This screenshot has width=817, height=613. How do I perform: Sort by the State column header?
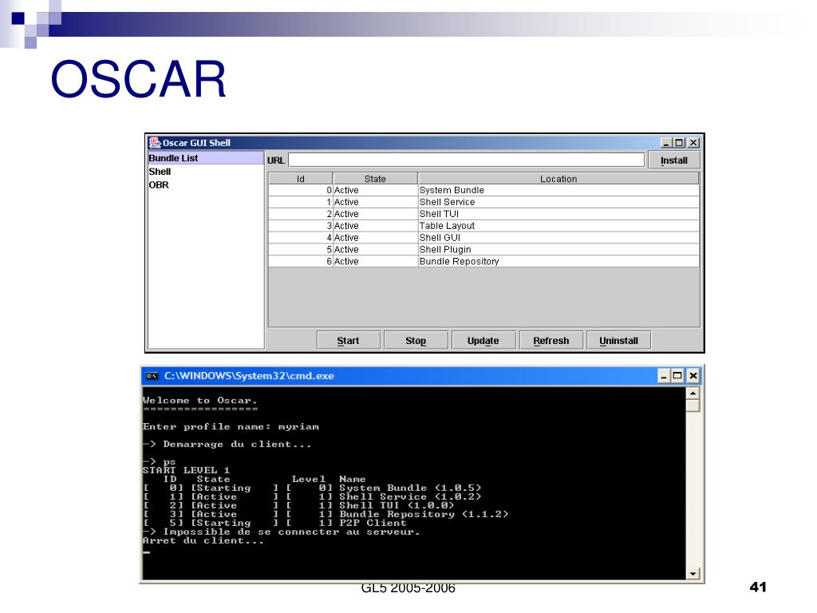375,179
